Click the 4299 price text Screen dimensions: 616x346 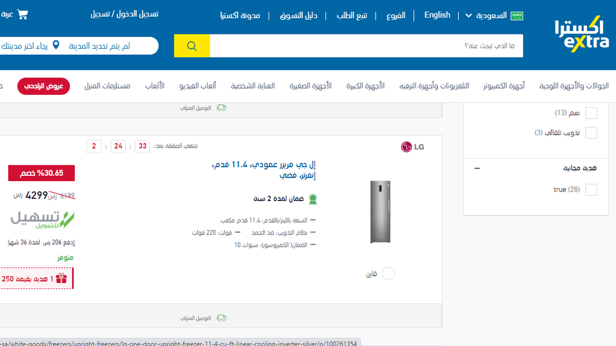[x=37, y=195]
